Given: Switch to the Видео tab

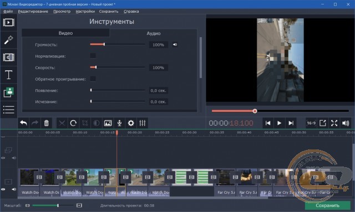Looking at the screenshot, I should (65, 33).
